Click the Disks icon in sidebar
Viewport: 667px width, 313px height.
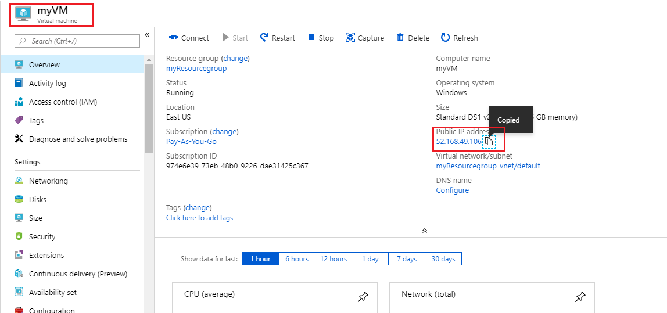point(19,199)
